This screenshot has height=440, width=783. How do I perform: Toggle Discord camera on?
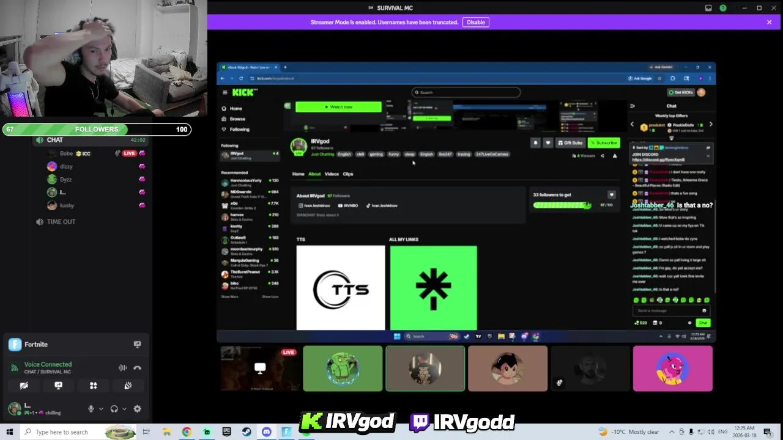tap(24, 386)
